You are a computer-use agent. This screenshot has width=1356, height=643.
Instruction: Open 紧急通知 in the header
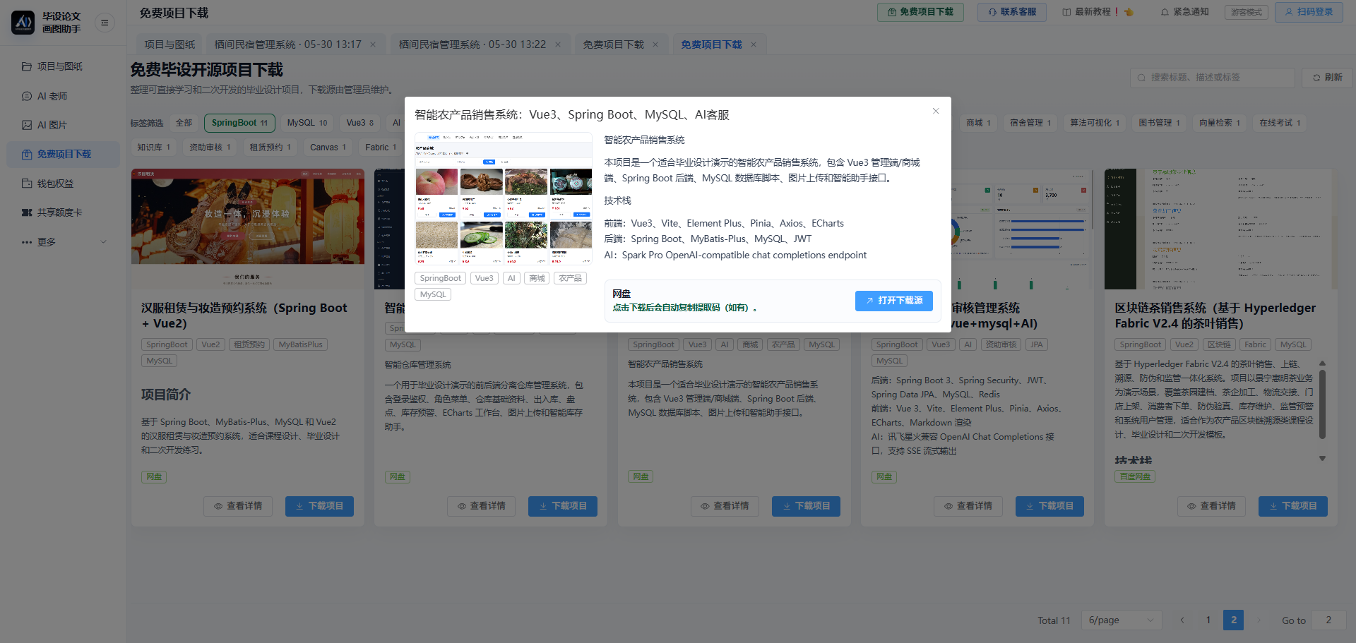(x=1184, y=12)
